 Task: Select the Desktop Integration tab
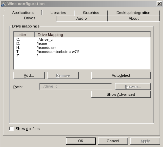(x=133, y=13)
